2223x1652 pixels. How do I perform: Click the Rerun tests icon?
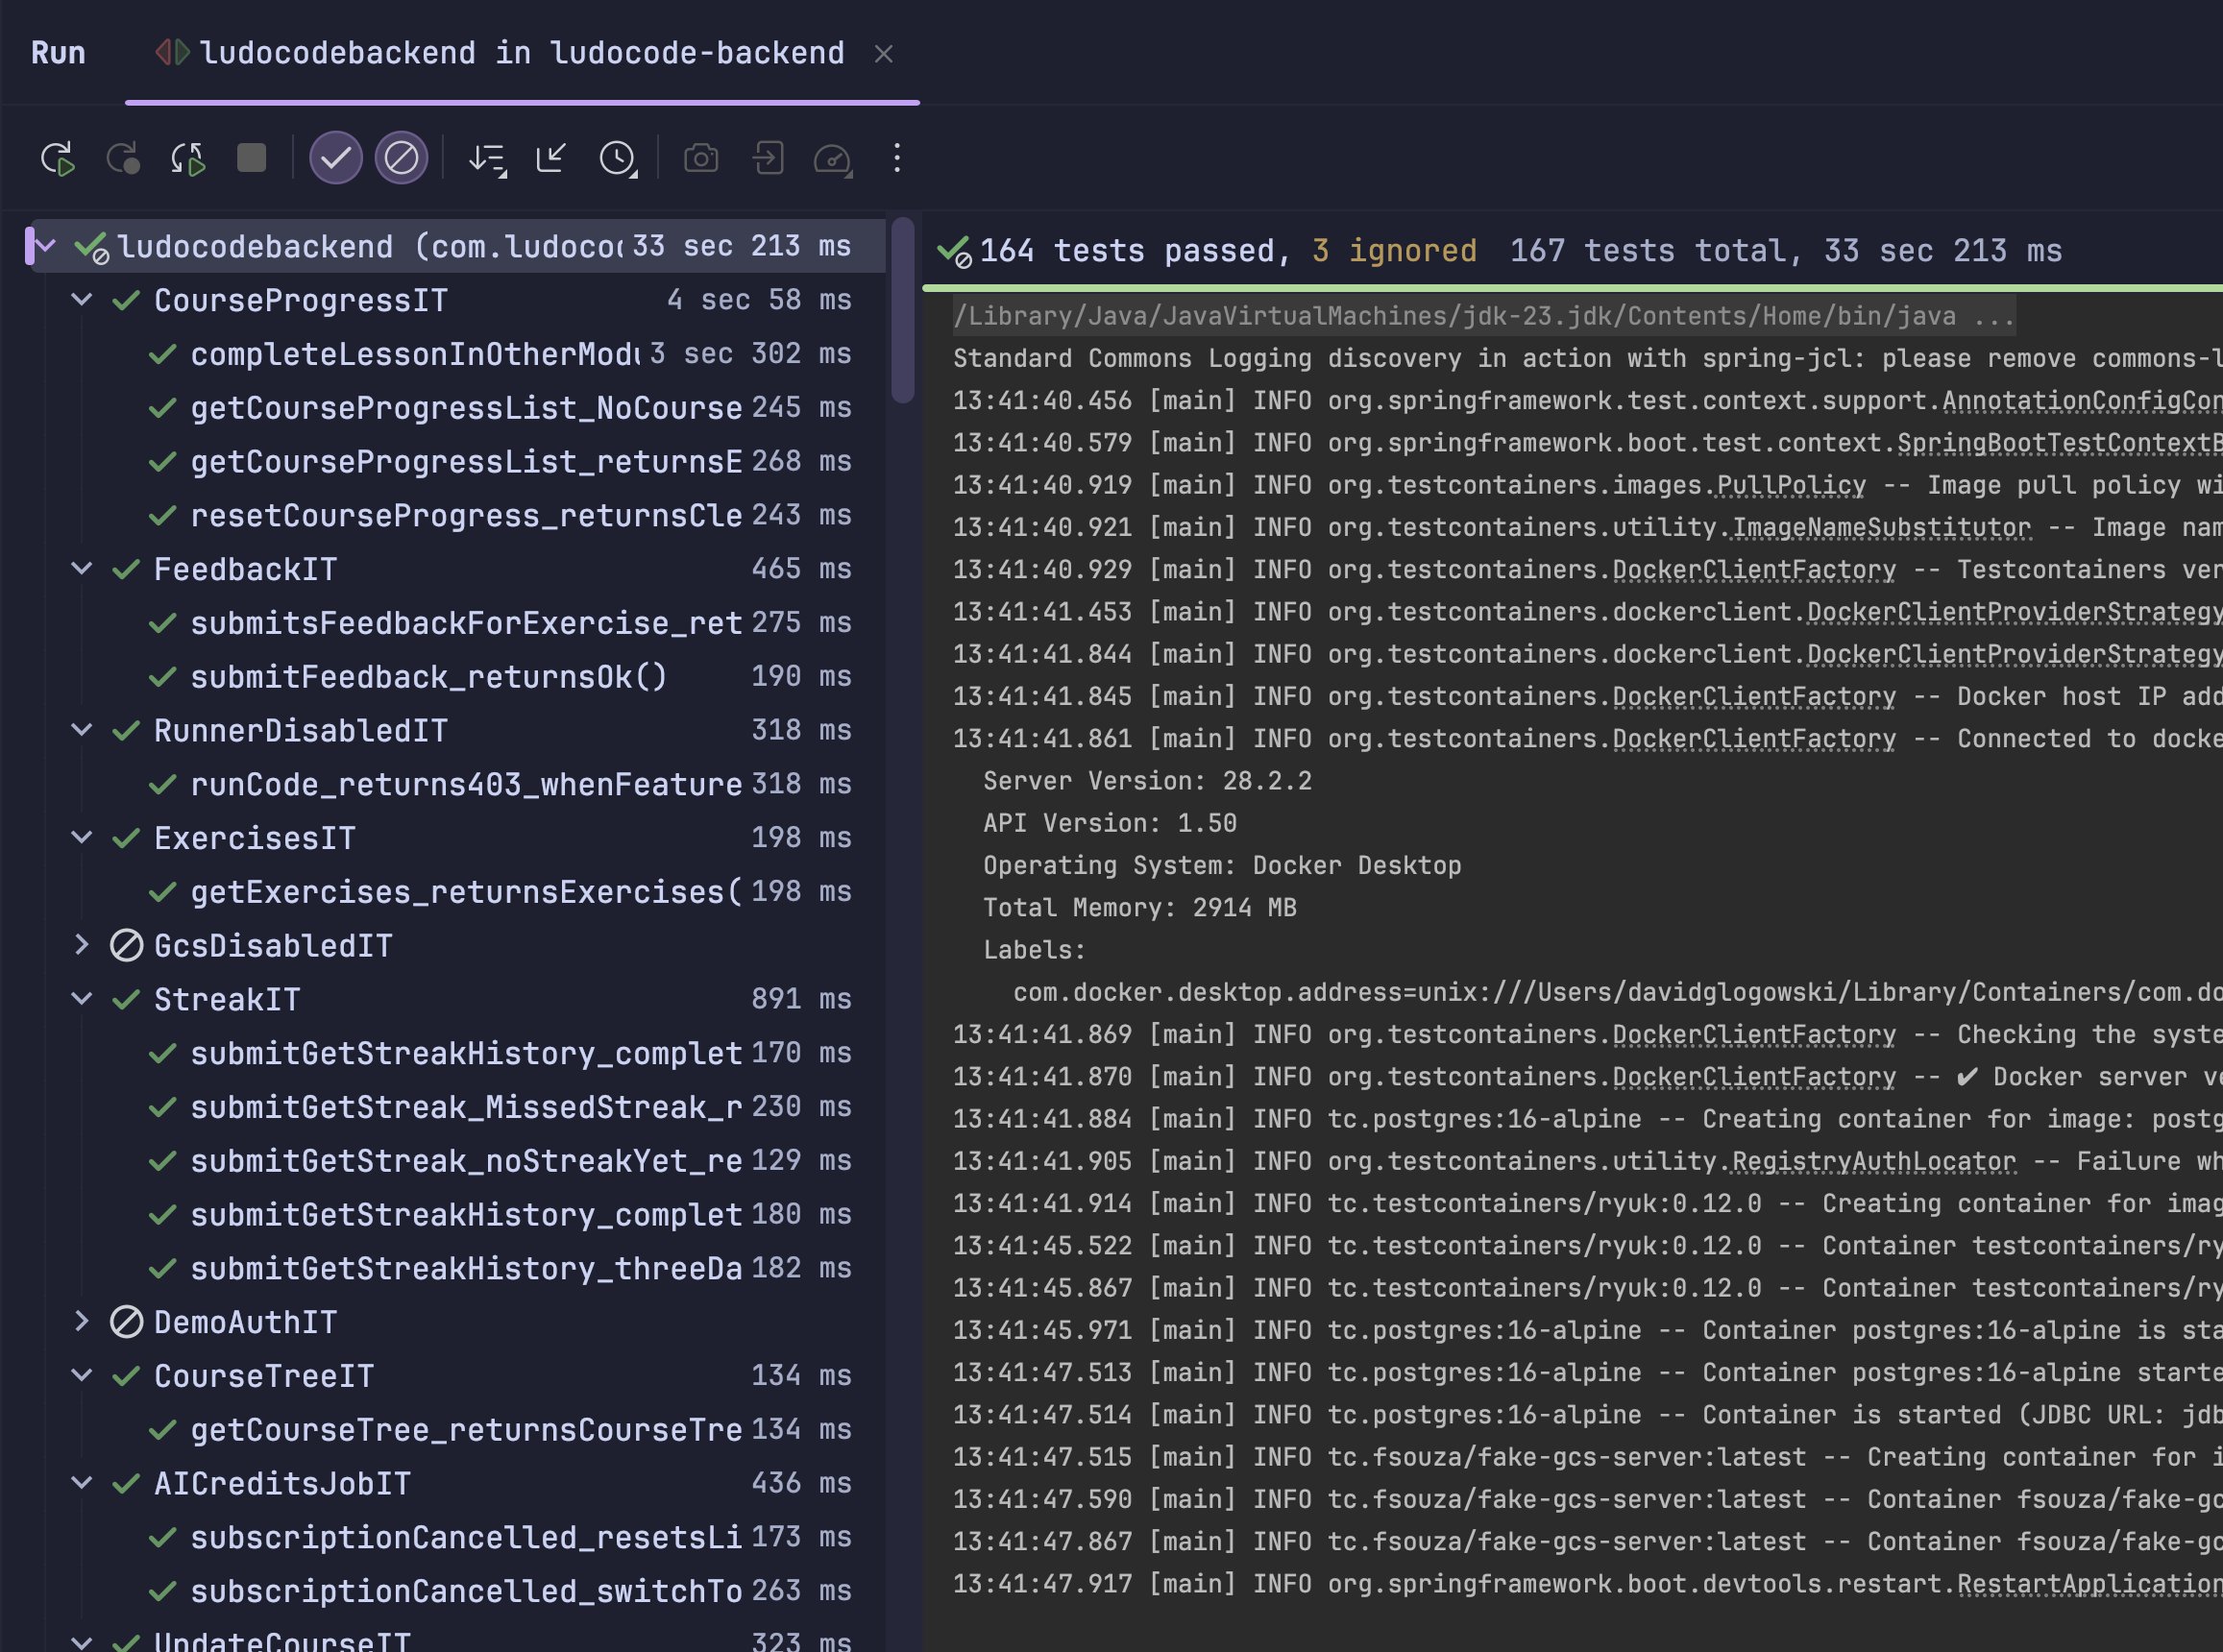58,158
